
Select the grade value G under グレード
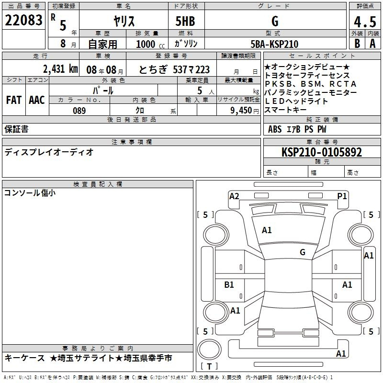tap(275, 21)
